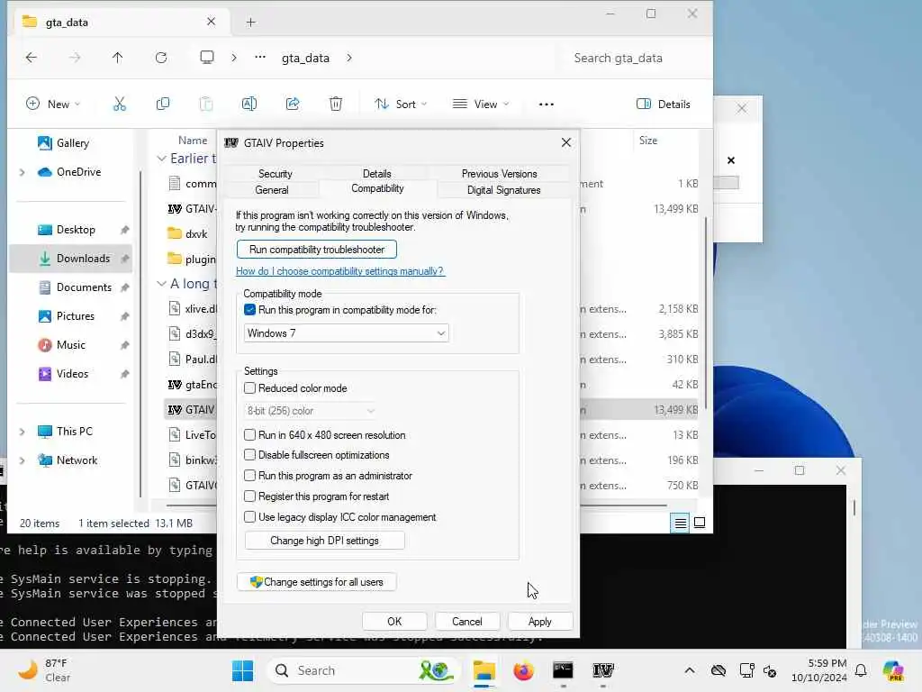Enable Run in 640 x 480 resolution
The height and width of the screenshot is (692, 922).
(250, 435)
